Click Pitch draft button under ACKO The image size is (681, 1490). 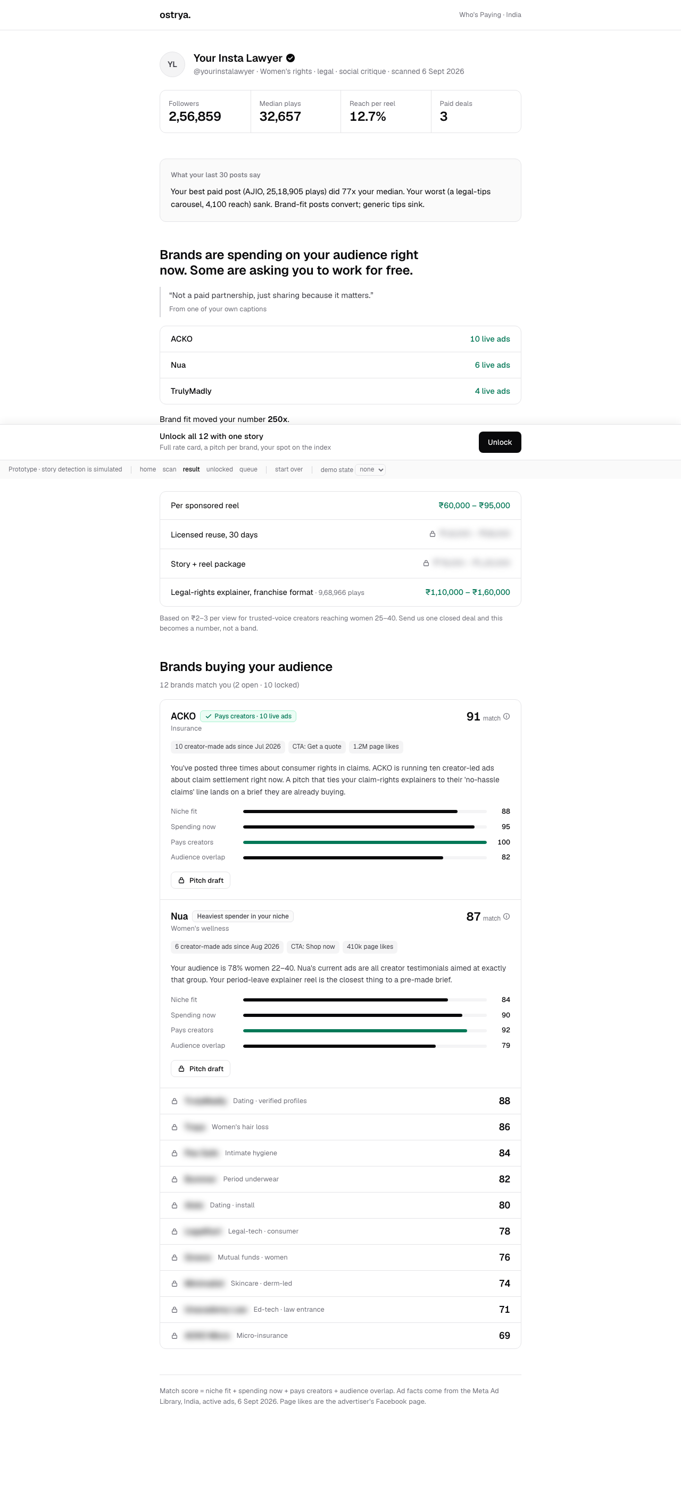(x=201, y=880)
